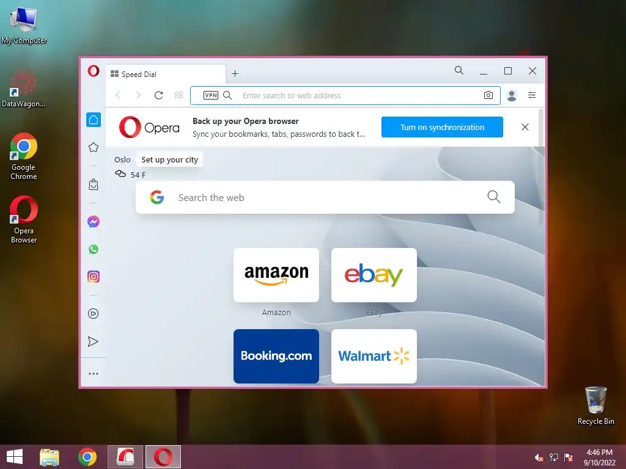
Task: Toggle the VPN badge in address bar
Action: (x=211, y=95)
